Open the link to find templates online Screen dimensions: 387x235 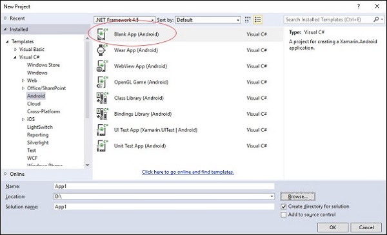pyautogui.click(x=188, y=172)
